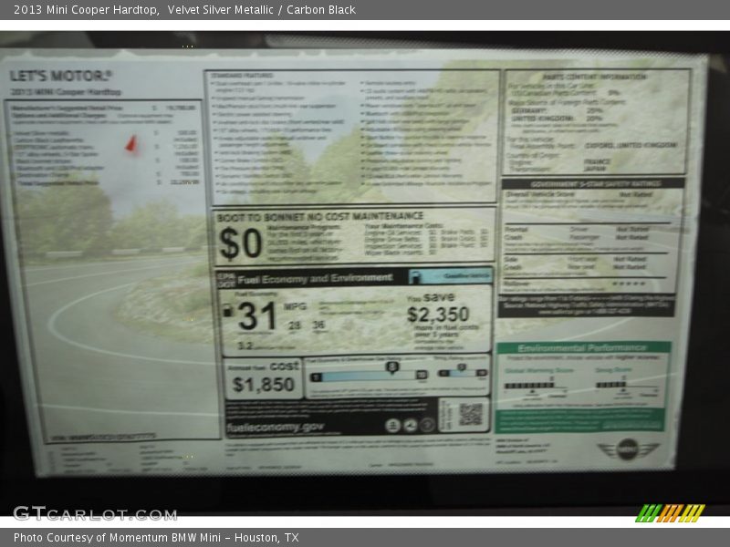Click the colored stripes logo bottom right
The height and width of the screenshot is (547, 730).
coord(670,512)
